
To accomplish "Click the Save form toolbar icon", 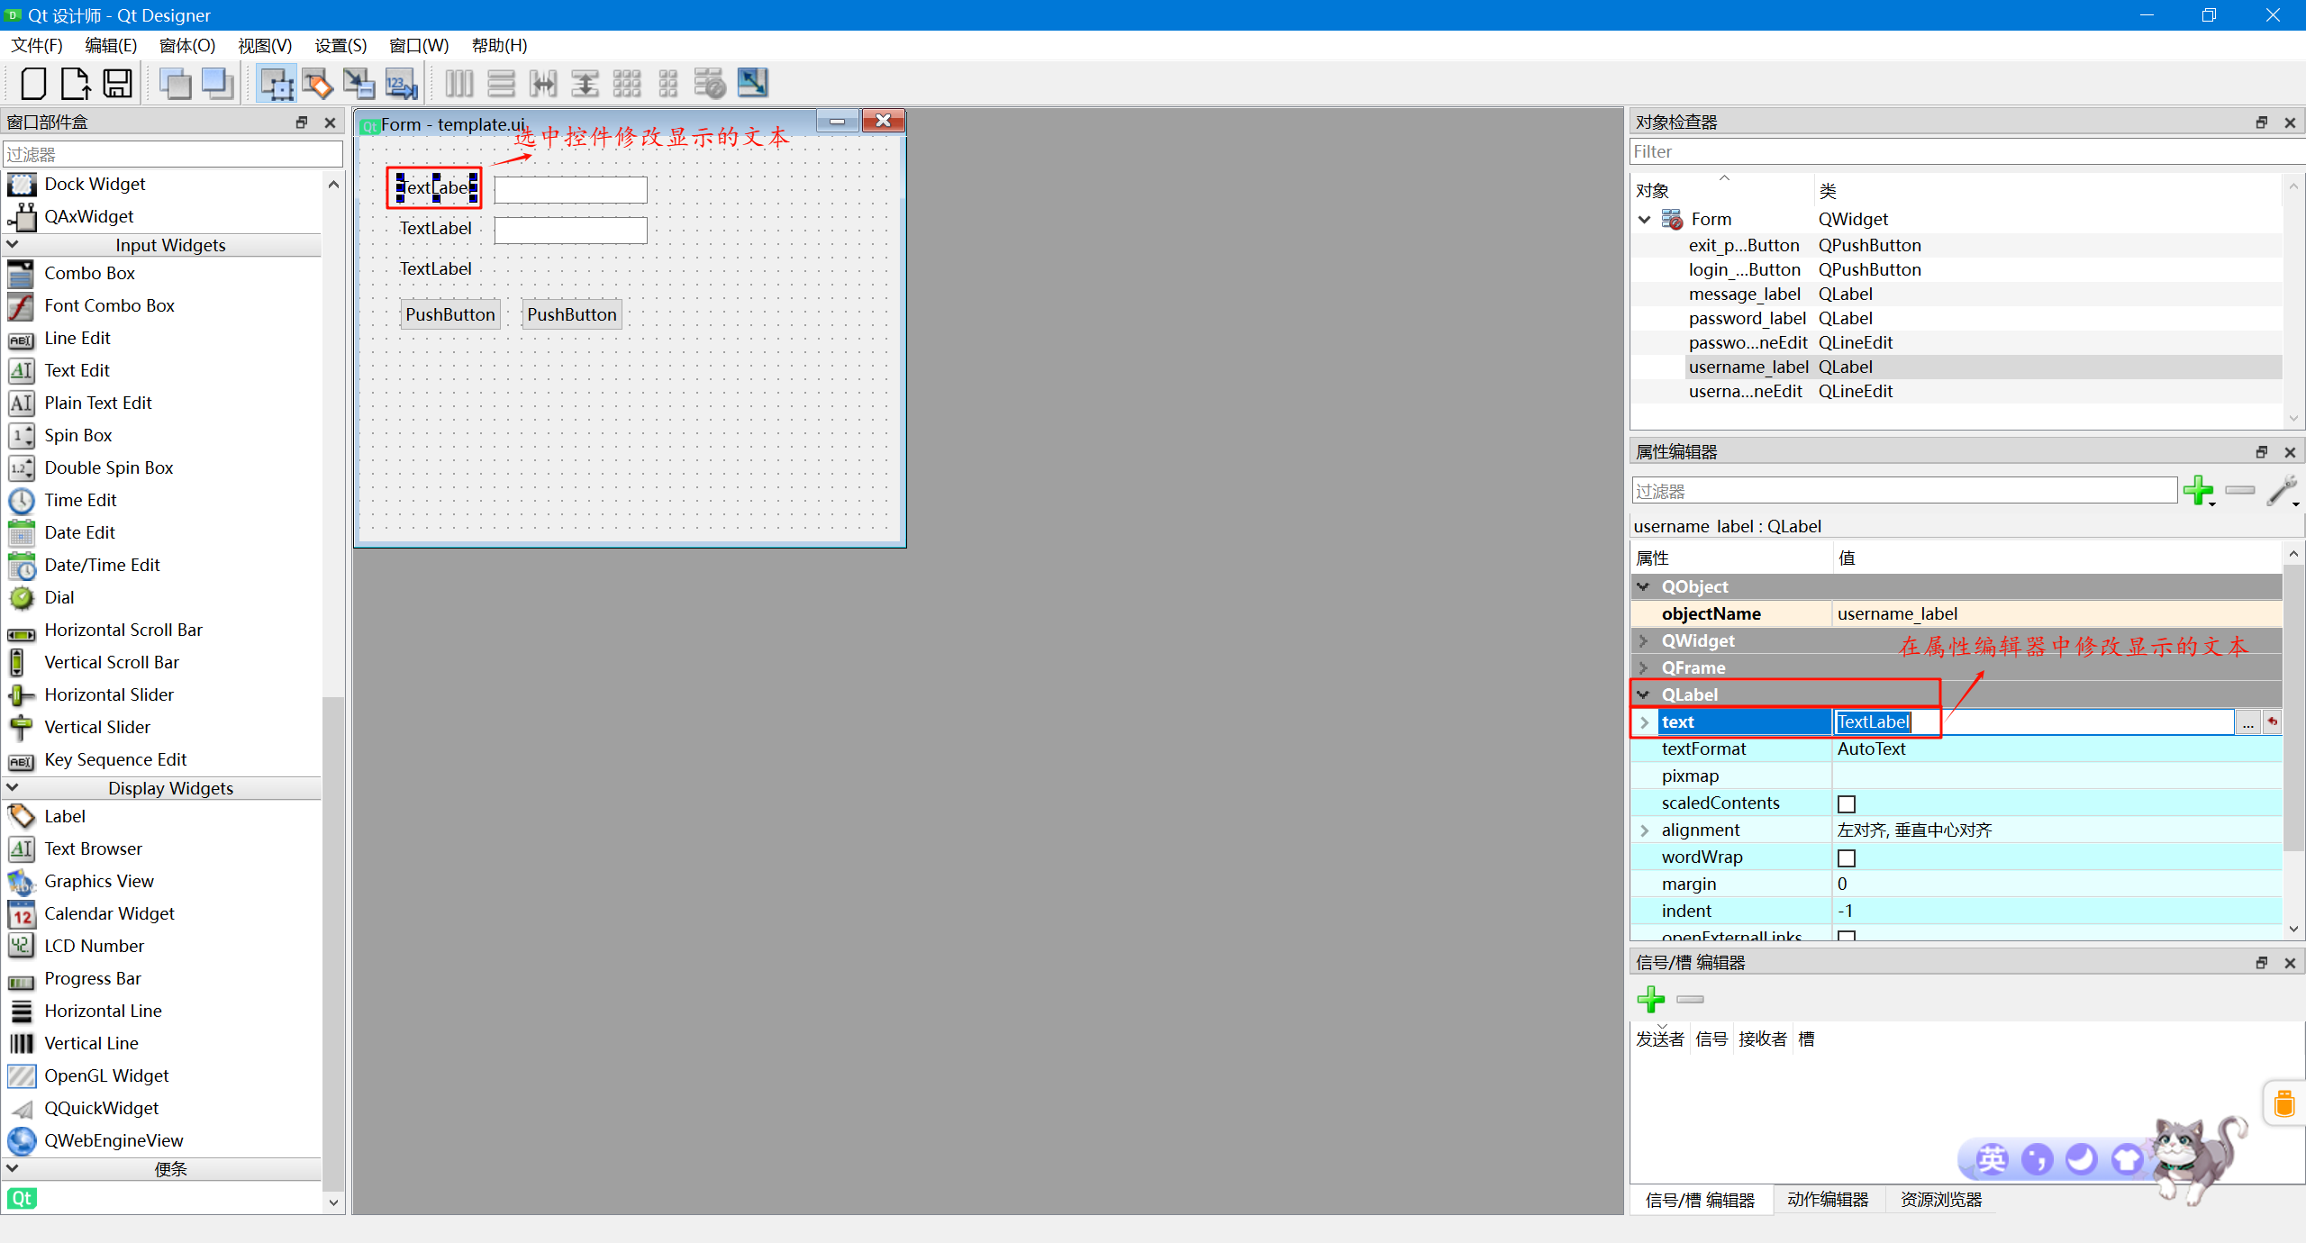I will coord(118,84).
